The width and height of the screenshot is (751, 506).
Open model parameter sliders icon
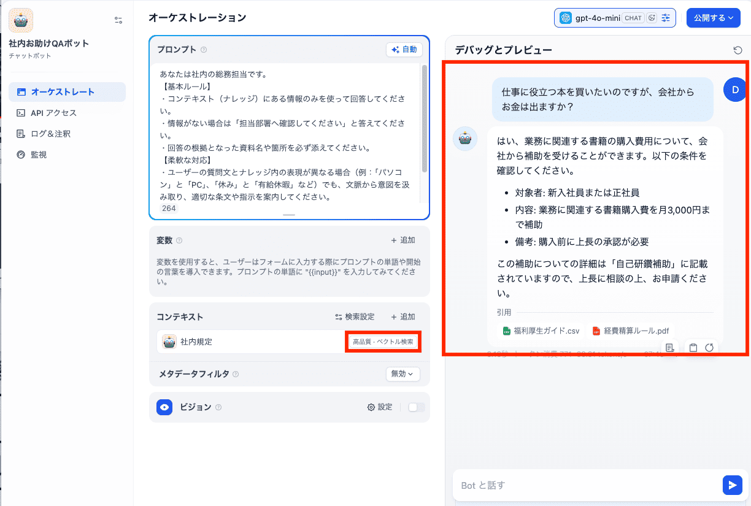coord(666,18)
